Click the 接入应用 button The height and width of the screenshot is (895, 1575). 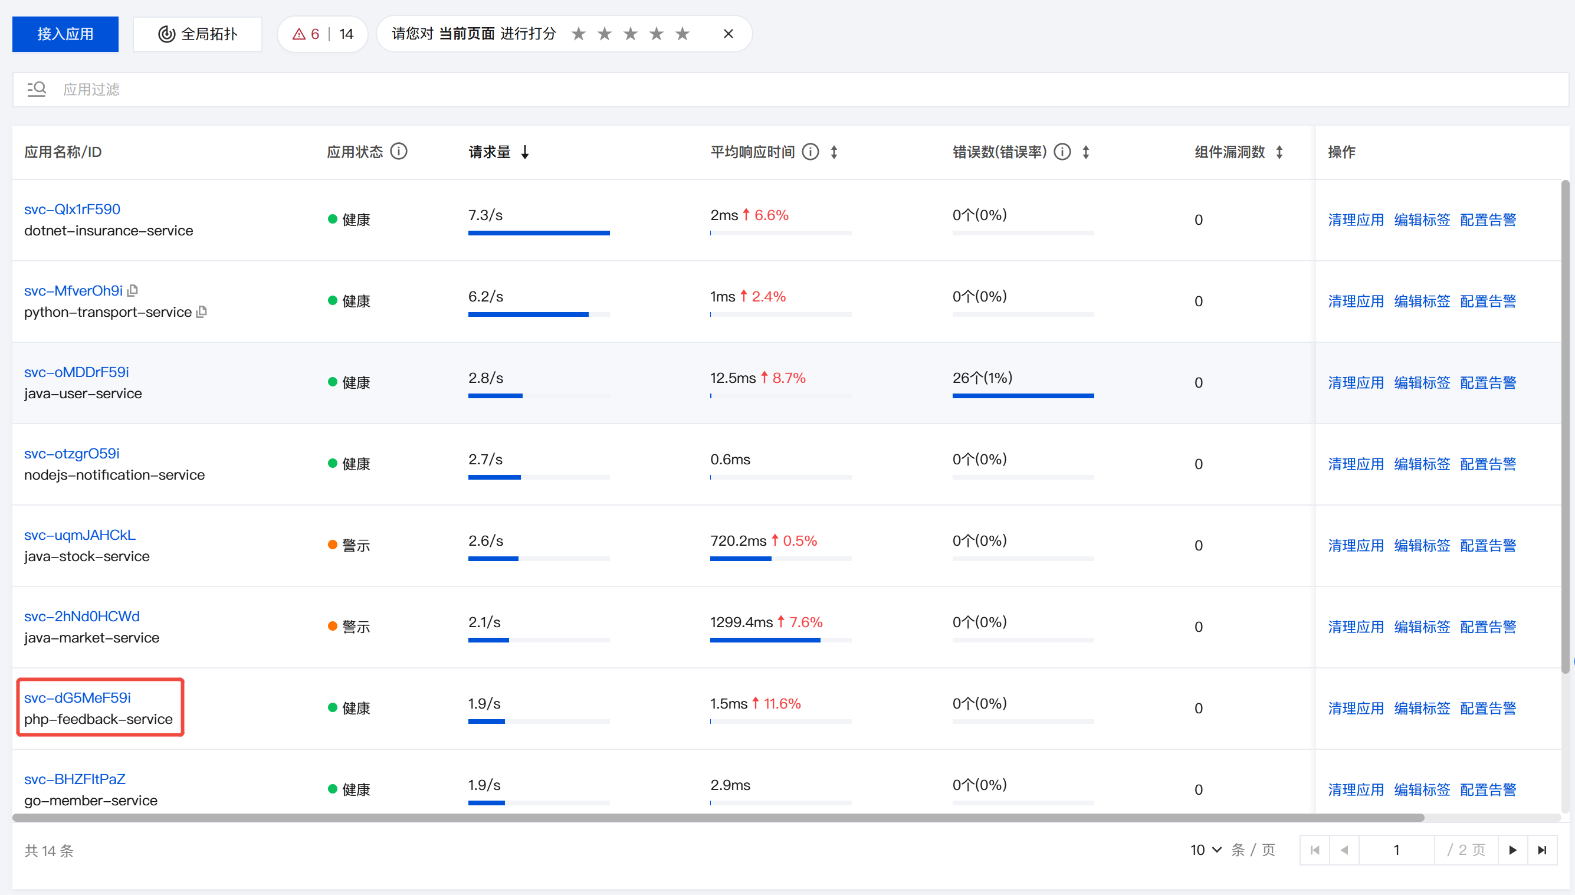(x=65, y=34)
